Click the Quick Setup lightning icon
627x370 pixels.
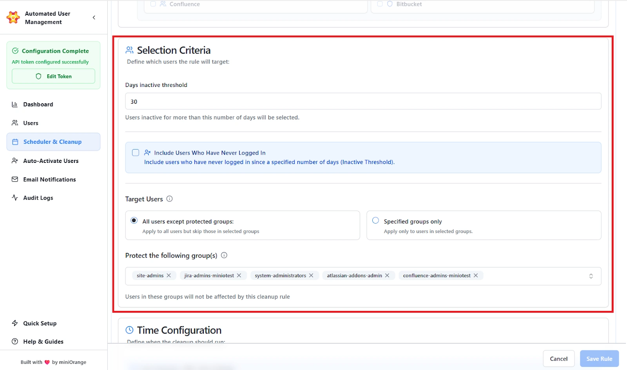click(15, 323)
